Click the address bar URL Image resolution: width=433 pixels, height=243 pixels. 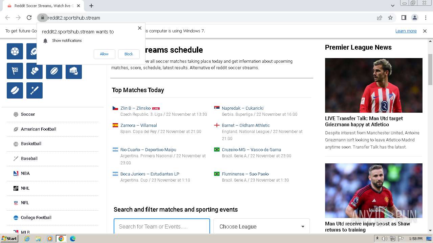coord(74,18)
